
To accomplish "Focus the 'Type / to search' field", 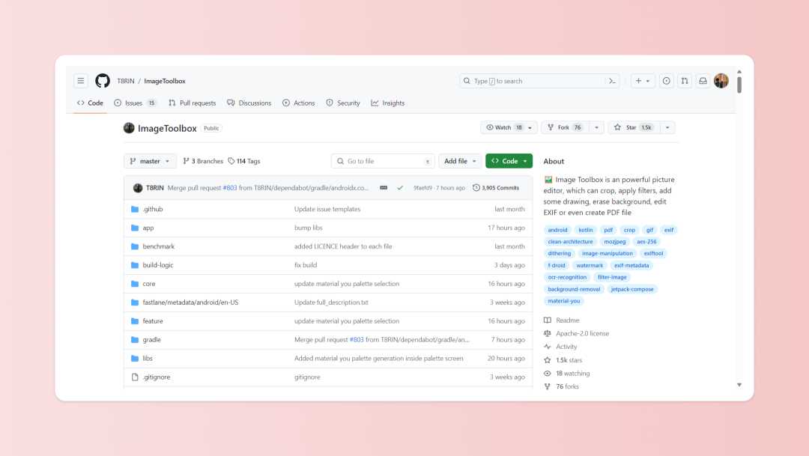I will pos(539,81).
